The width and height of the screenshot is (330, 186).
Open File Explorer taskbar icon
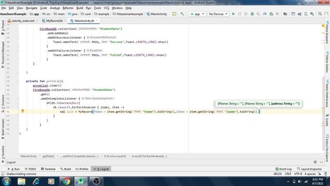tap(22, 181)
